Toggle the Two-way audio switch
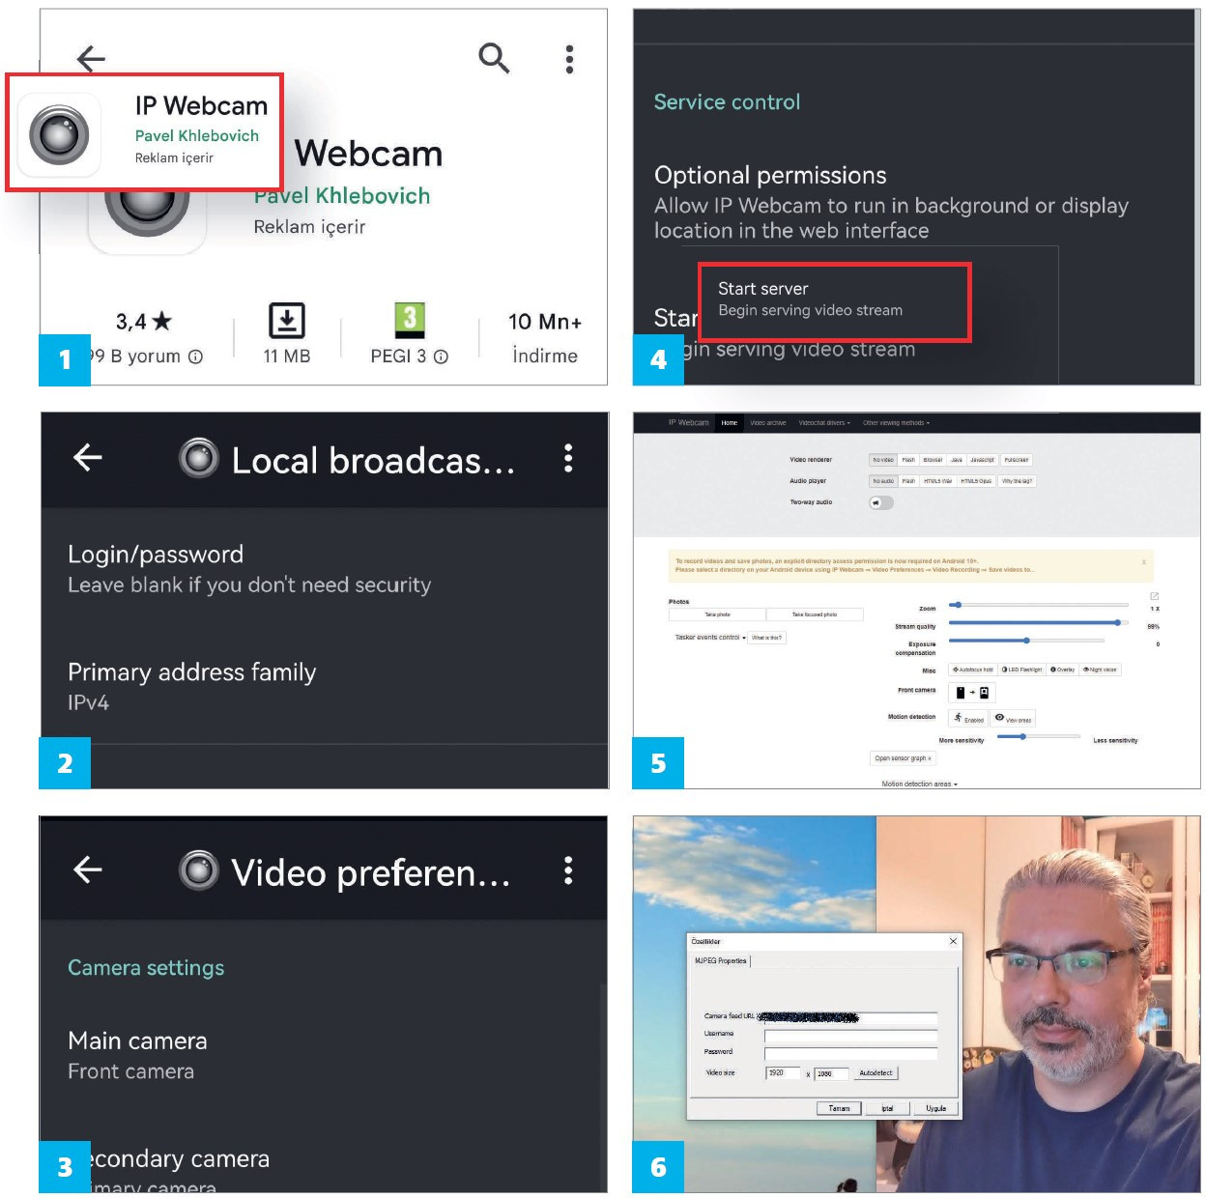1206x1198 pixels. coord(881,502)
